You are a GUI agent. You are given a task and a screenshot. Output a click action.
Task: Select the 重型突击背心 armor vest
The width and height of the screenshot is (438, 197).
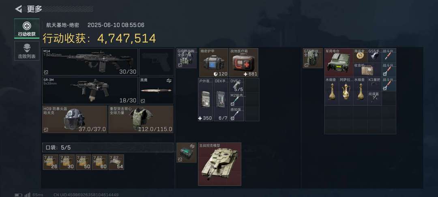click(x=141, y=119)
